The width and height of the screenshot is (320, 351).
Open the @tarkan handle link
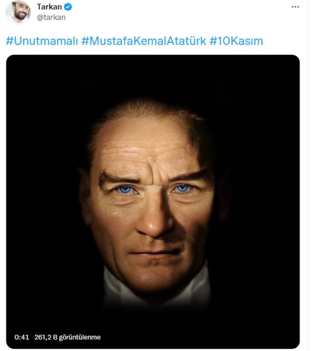(x=51, y=17)
